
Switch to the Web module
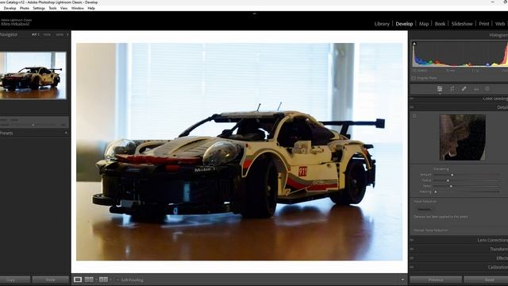tap(500, 24)
